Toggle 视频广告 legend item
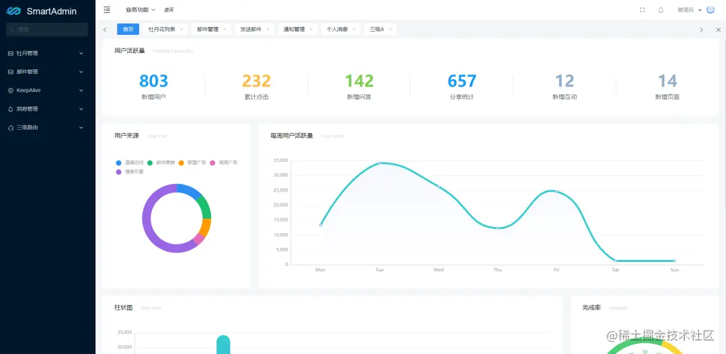 pyautogui.click(x=224, y=163)
